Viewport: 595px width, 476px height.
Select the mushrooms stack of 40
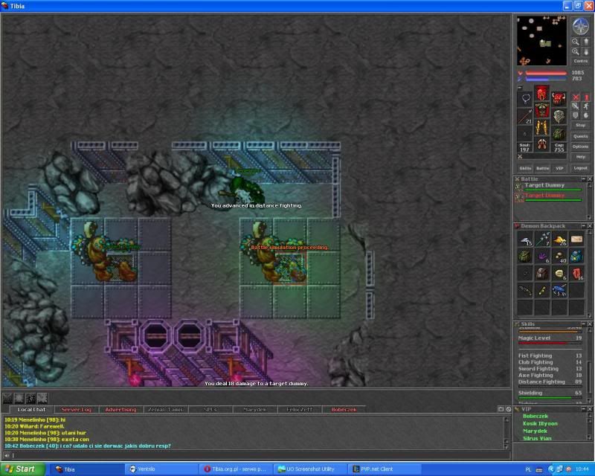coord(560,257)
